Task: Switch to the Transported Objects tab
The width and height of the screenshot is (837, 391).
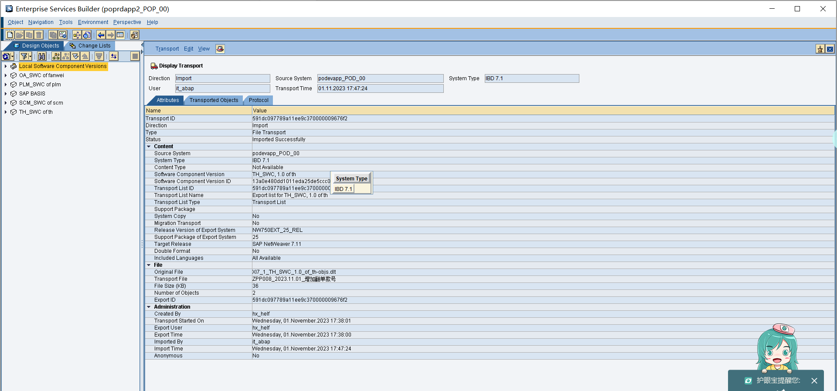Action: tap(214, 100)
